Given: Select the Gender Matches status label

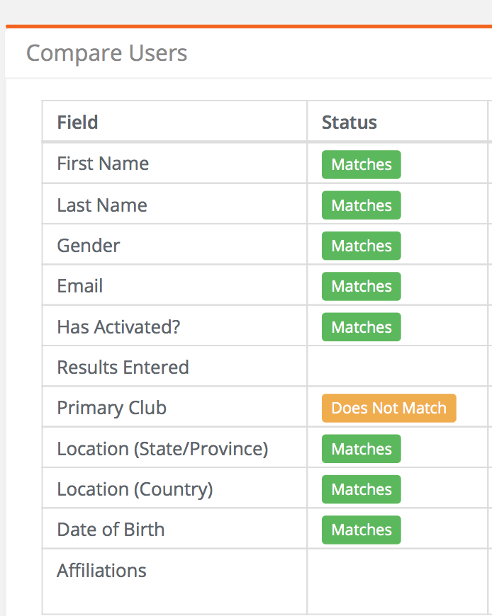Looking at the screenshot, I should [x=361, y=246].
